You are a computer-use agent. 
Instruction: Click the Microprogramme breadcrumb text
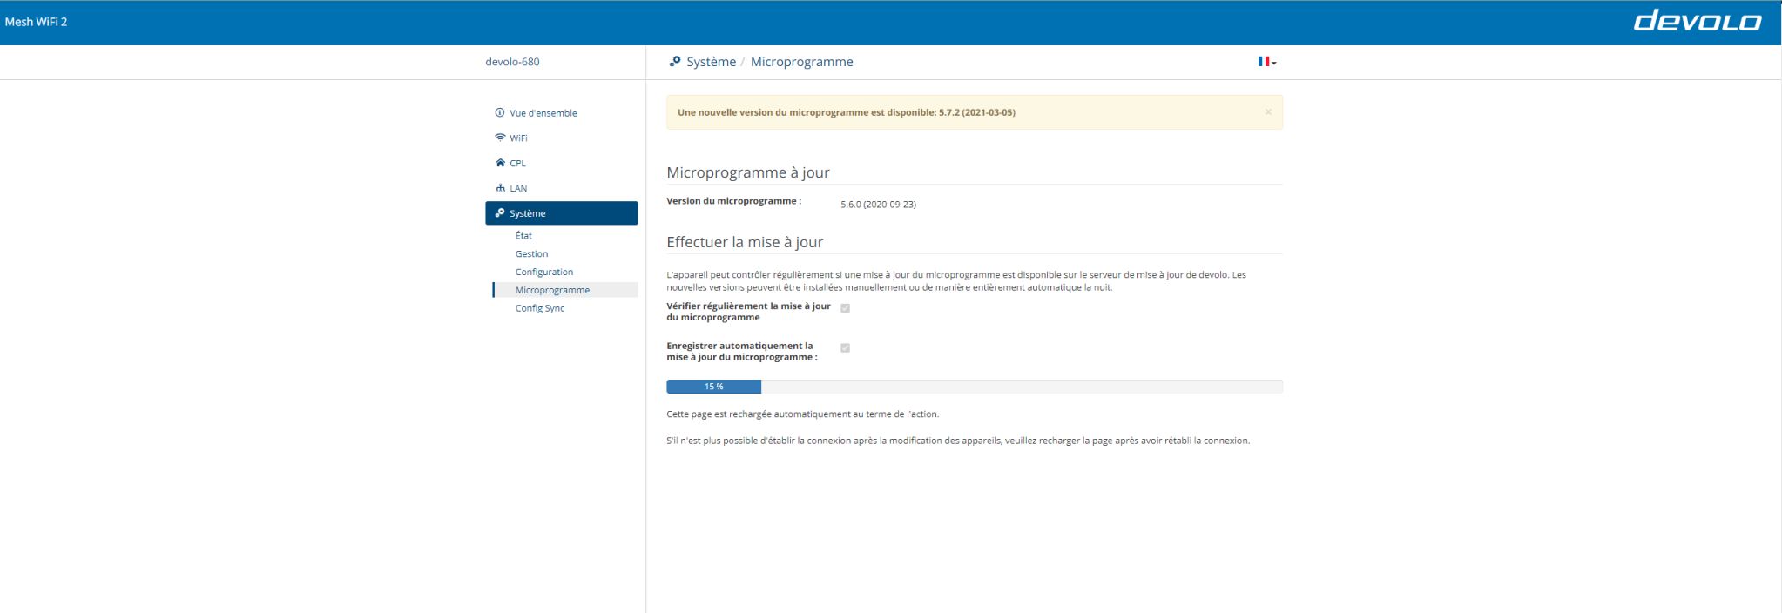[802, 62]
